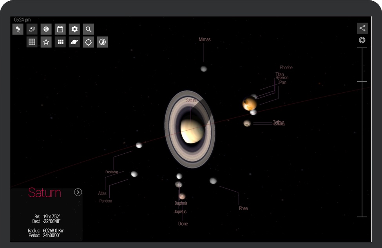Click the Saturn planet globe
This screenshot has width=382, height=248.
click(192, 131)
